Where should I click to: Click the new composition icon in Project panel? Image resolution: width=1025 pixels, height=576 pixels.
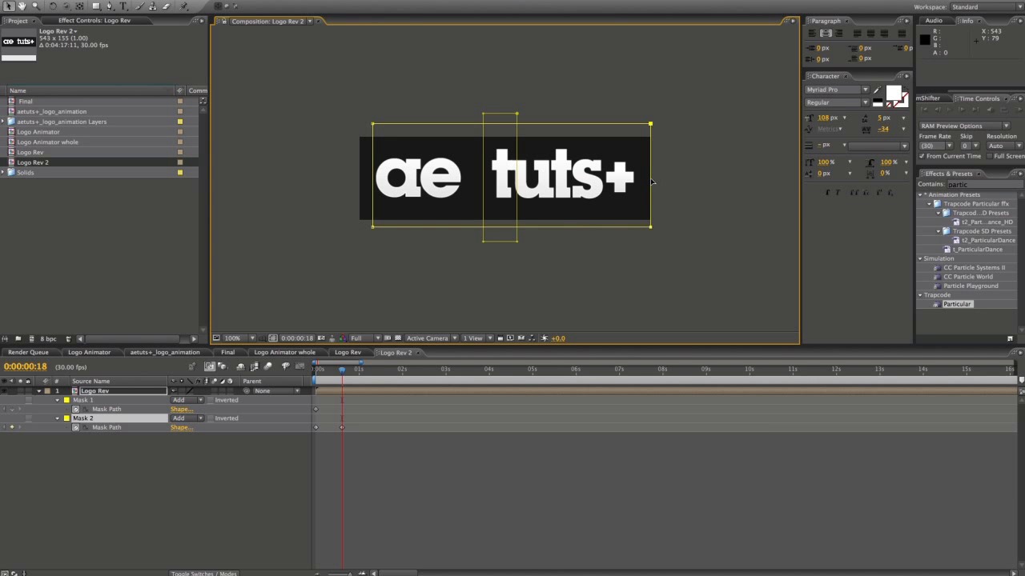point(31,338)
